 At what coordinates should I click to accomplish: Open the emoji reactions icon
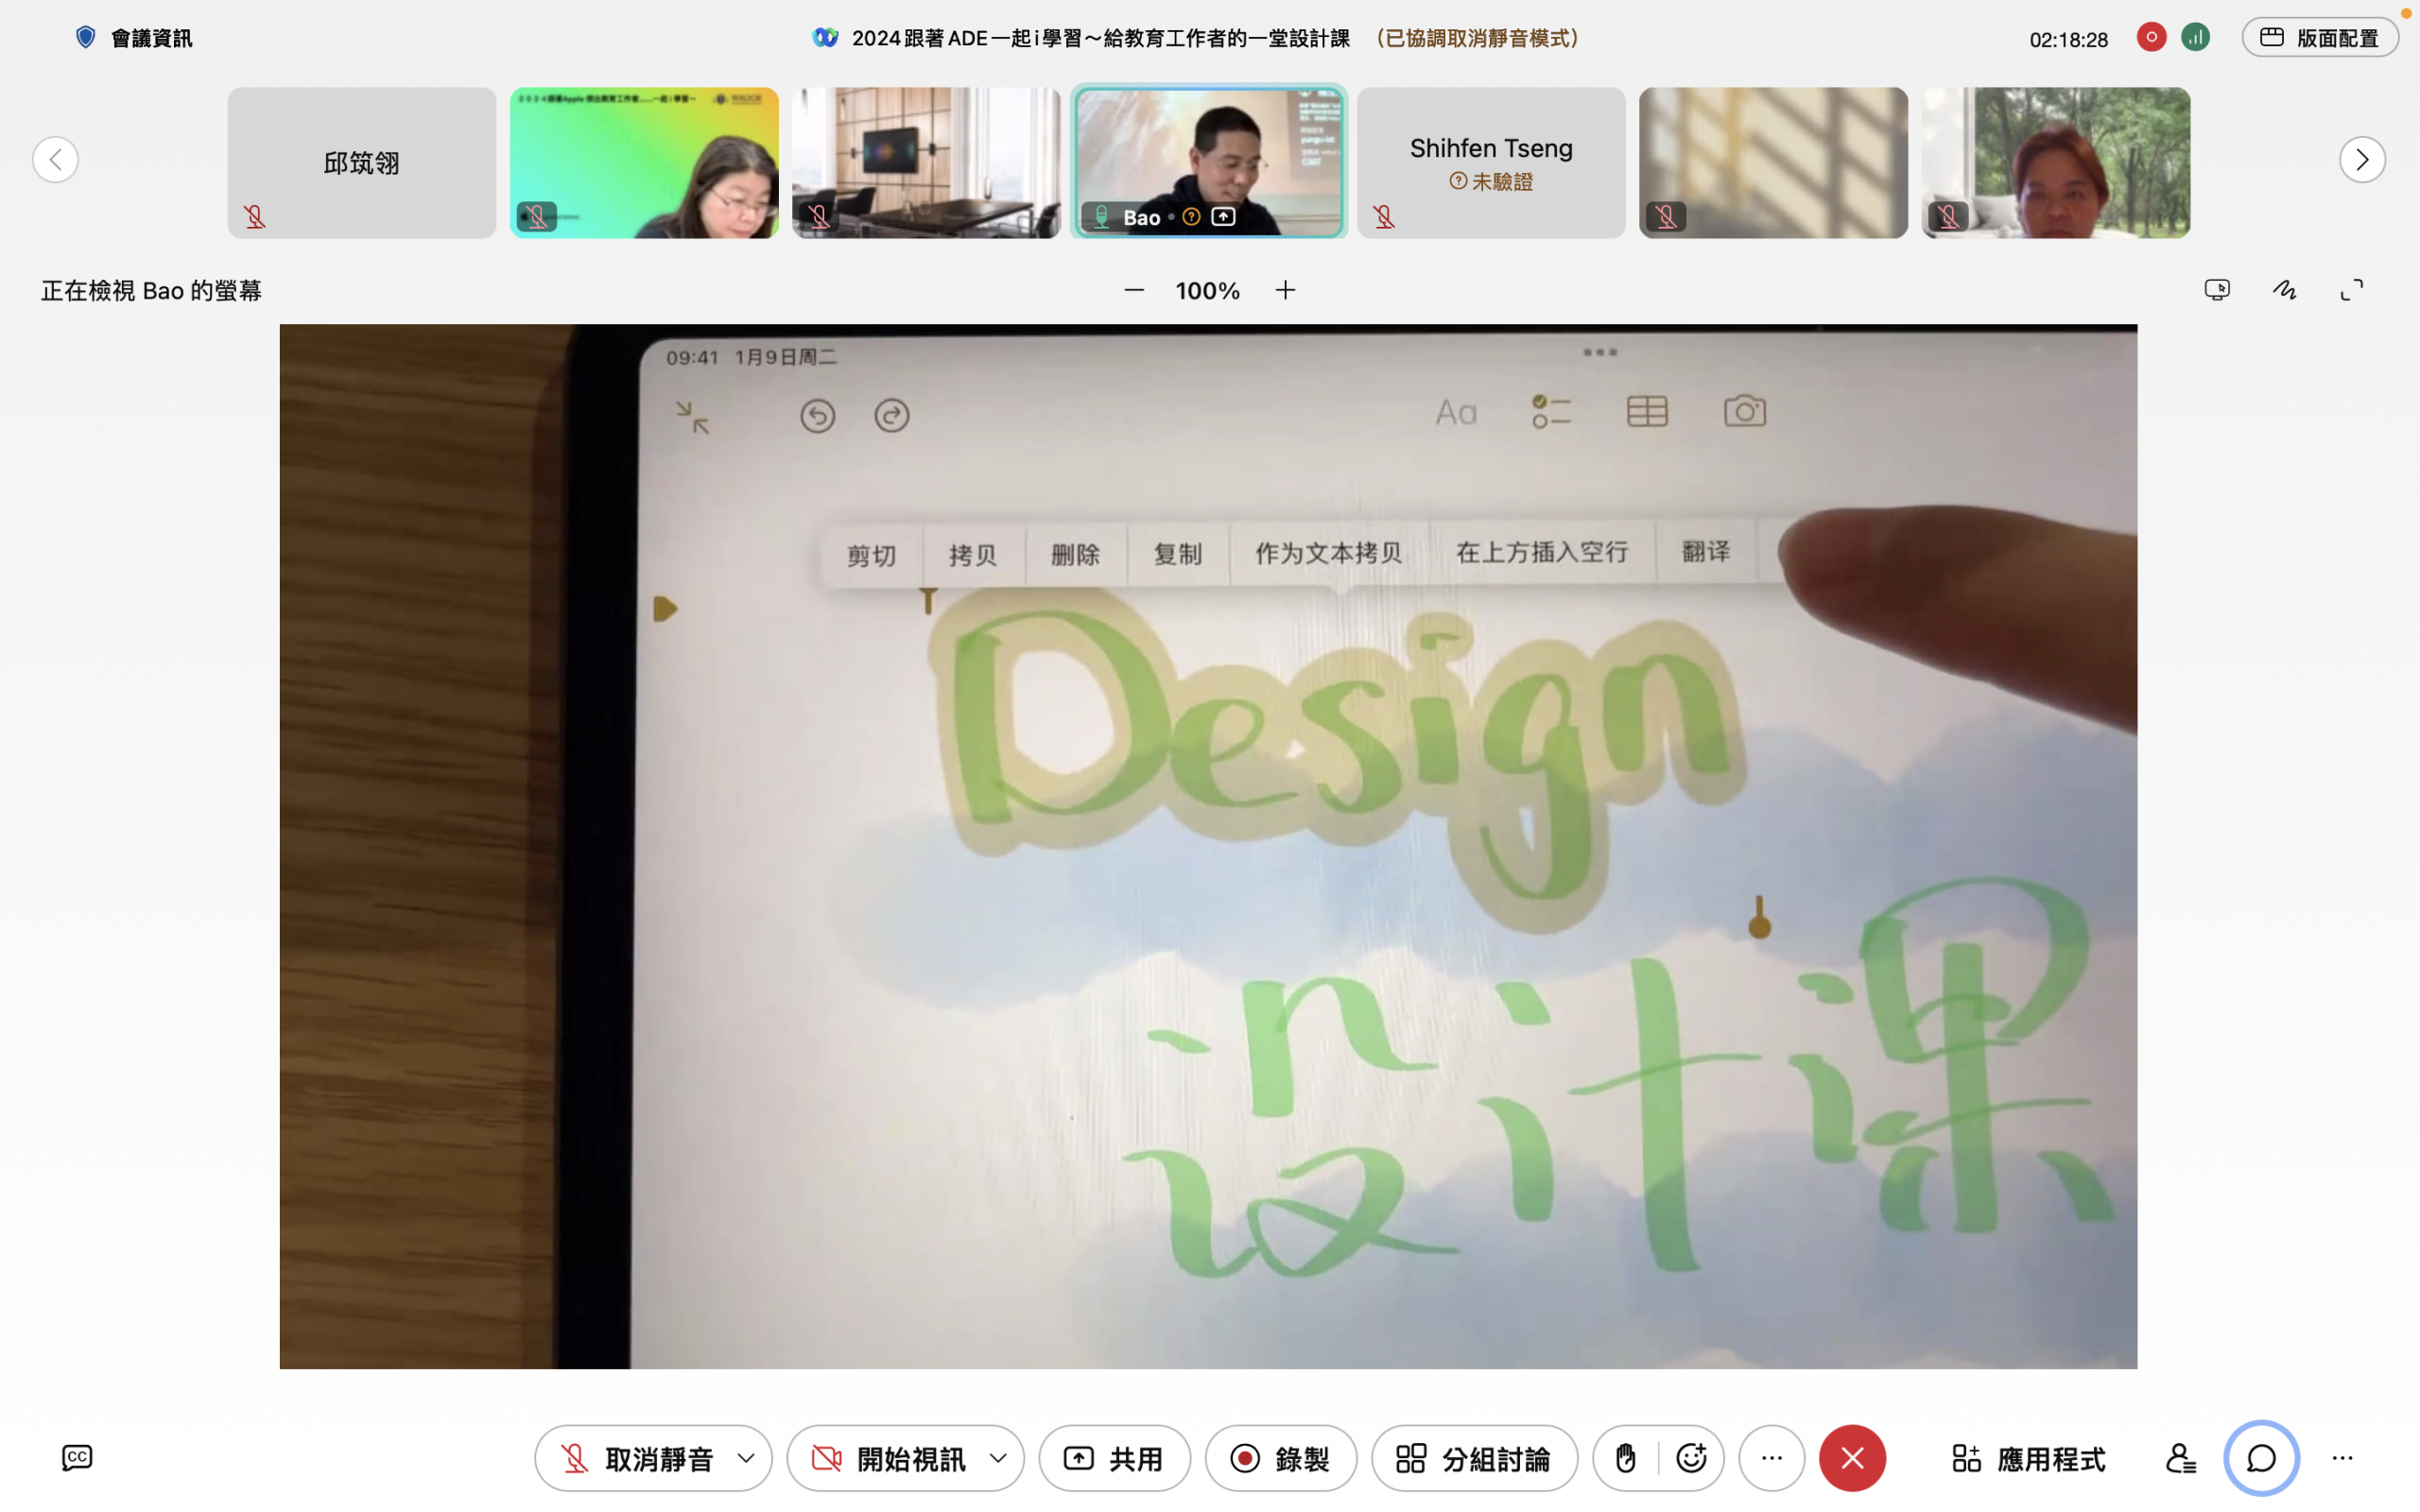1691,1458
